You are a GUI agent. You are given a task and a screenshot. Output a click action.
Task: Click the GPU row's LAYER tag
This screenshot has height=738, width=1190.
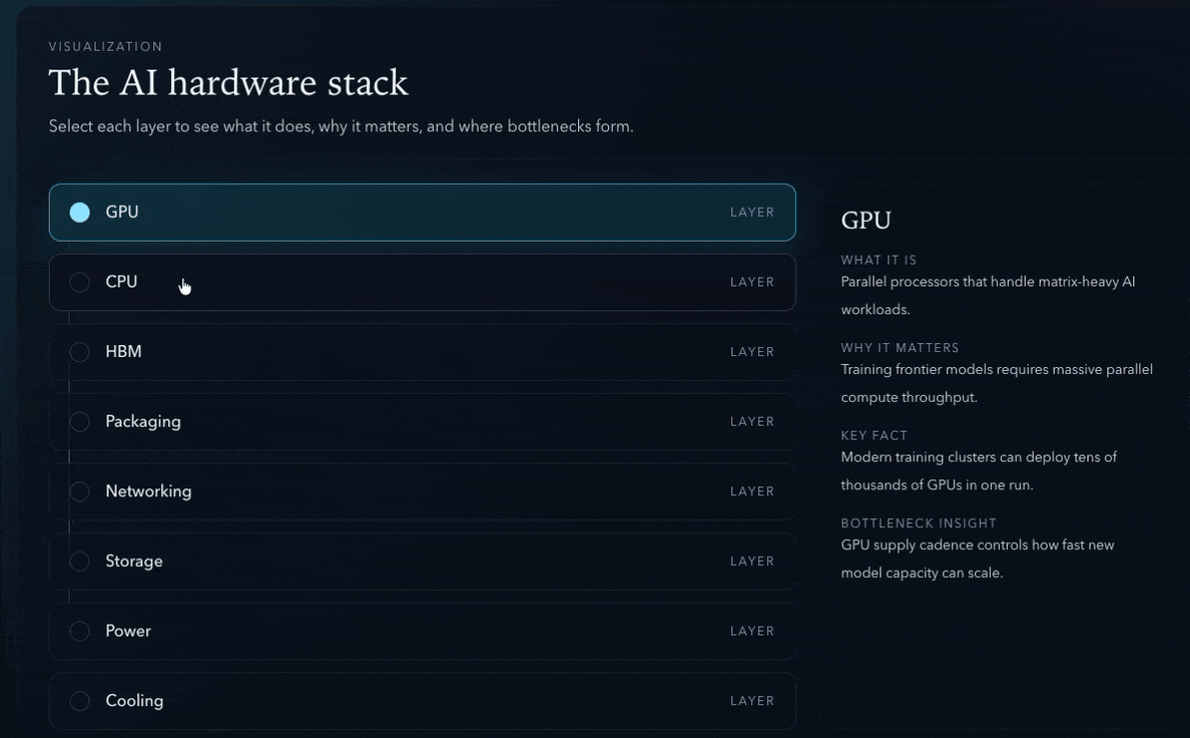pos(751,213)
